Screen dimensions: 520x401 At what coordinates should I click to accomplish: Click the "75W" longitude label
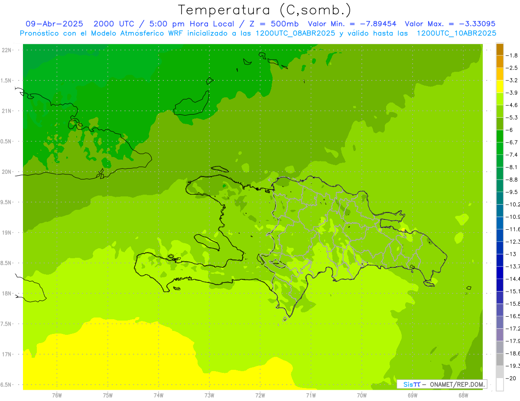click(108, 395)
